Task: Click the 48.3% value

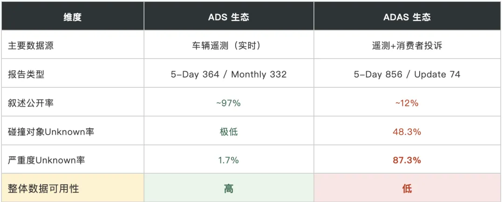Action: pos(407,132)
